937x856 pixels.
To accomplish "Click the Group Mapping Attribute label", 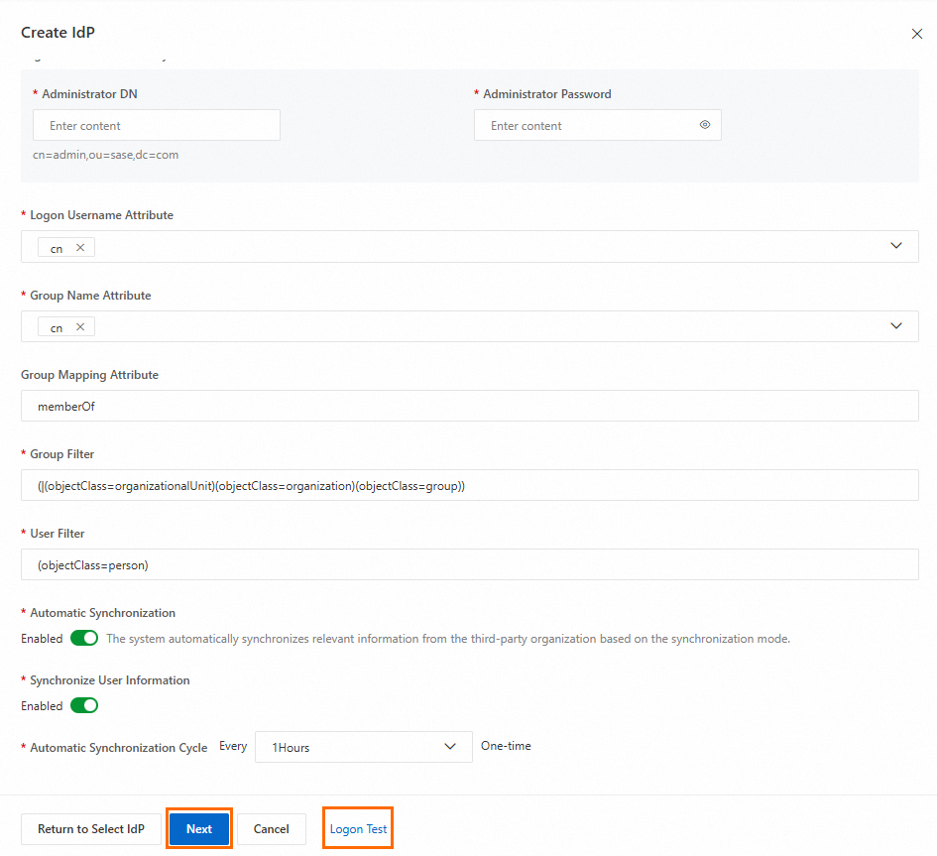I will coord(89,375).
